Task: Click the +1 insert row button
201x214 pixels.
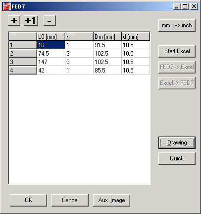Action: tap(31, 21)
